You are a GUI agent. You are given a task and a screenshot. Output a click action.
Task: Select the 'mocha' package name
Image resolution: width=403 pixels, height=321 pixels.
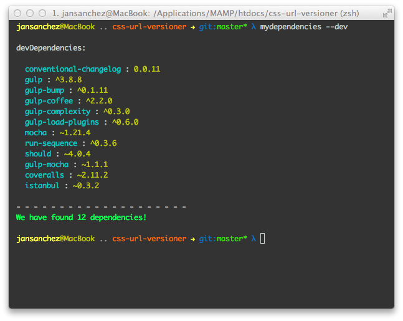(36, 133)
